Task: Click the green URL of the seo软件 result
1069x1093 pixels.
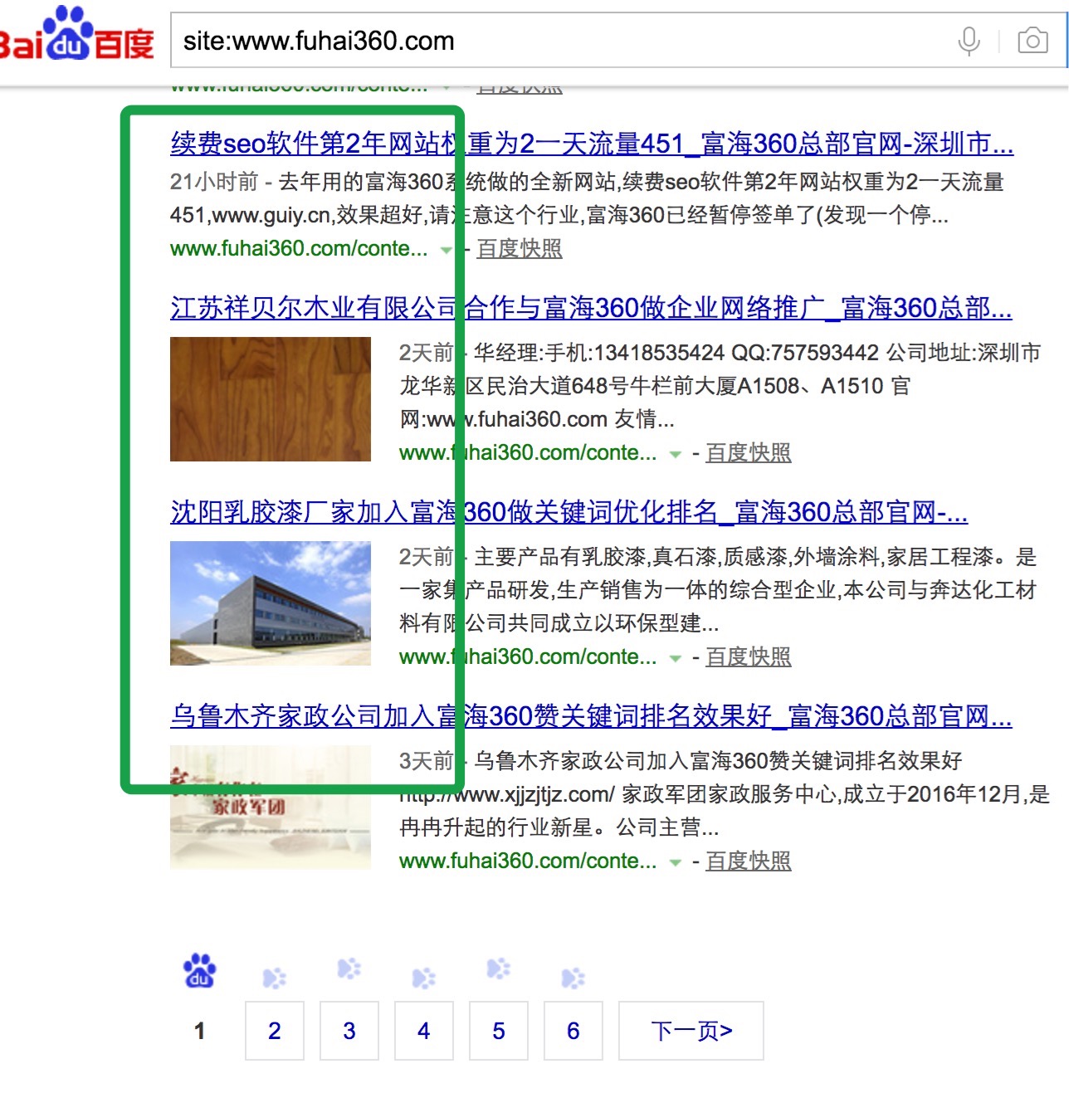Action: pyautogui.click(x=299, y=248)
